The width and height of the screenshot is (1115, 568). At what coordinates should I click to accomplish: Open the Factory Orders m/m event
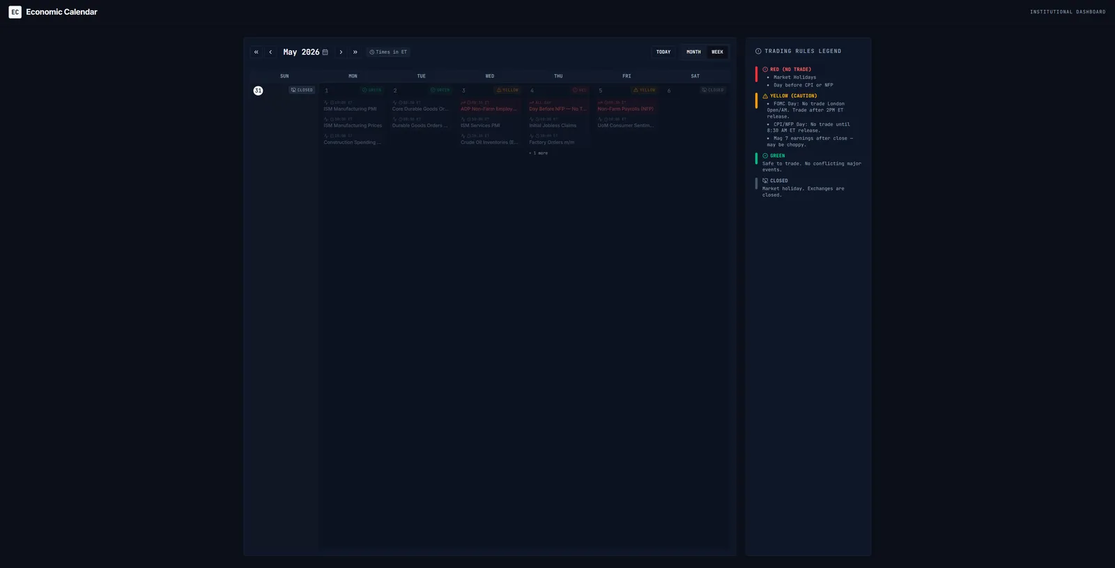pos(558,139)
